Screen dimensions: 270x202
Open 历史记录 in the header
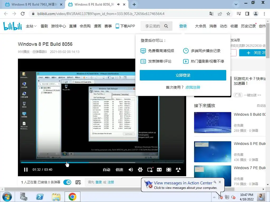pos(248,26)
